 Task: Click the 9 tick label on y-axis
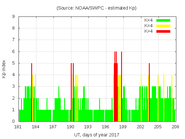13,17
